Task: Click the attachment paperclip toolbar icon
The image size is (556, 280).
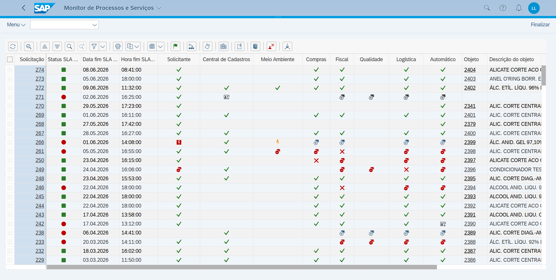Action: pyautogui.click(x=239, y=46)
